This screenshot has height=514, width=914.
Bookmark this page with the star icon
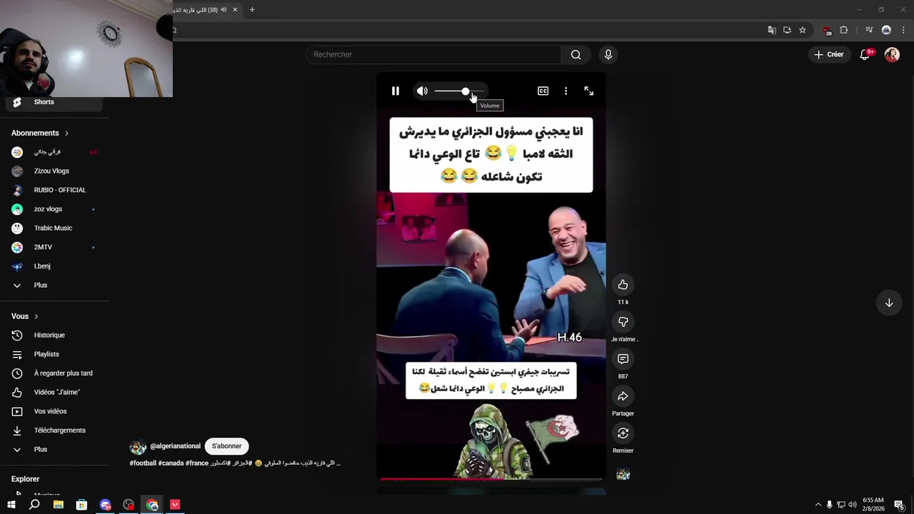point(803,30)
